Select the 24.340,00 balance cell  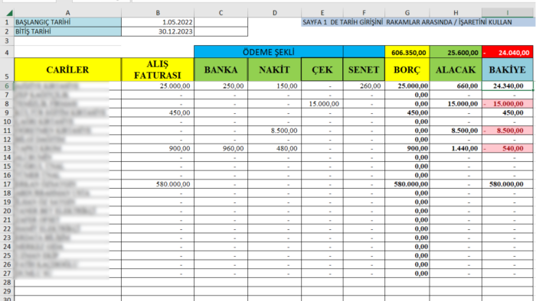click(507, 86)
